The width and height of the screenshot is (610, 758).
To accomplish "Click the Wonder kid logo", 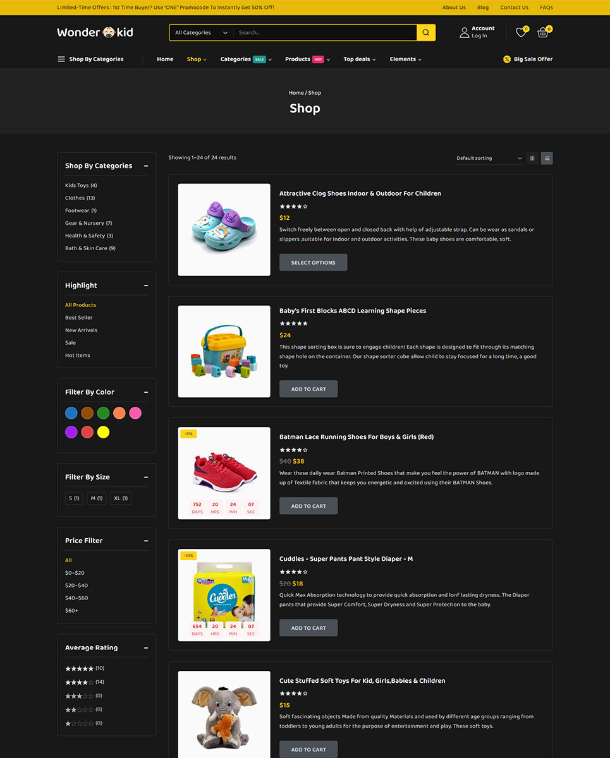I will [95, 32].
